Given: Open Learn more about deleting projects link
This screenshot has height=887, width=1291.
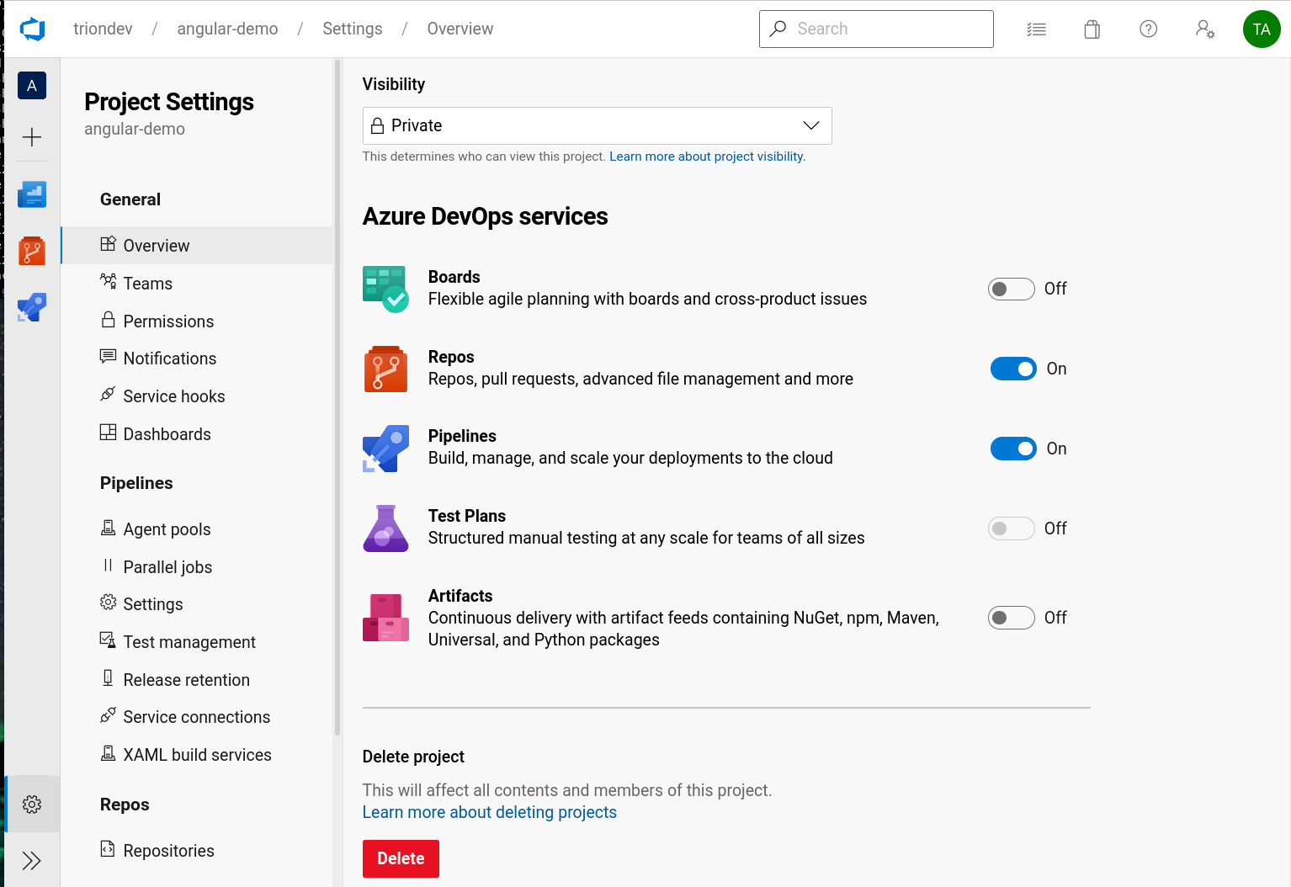Looking at the screenshot, I should (489, 812).
